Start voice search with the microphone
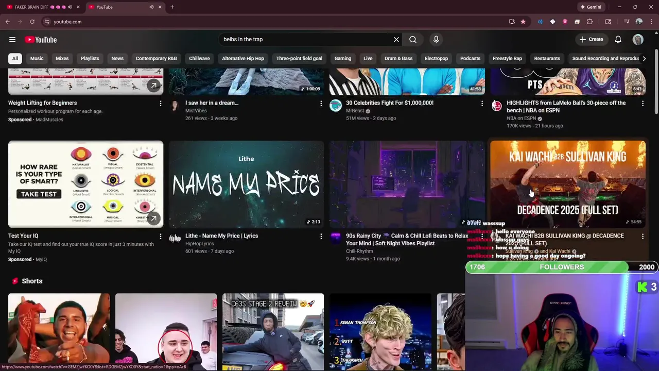The image size is (659, 371). (436, 40)
